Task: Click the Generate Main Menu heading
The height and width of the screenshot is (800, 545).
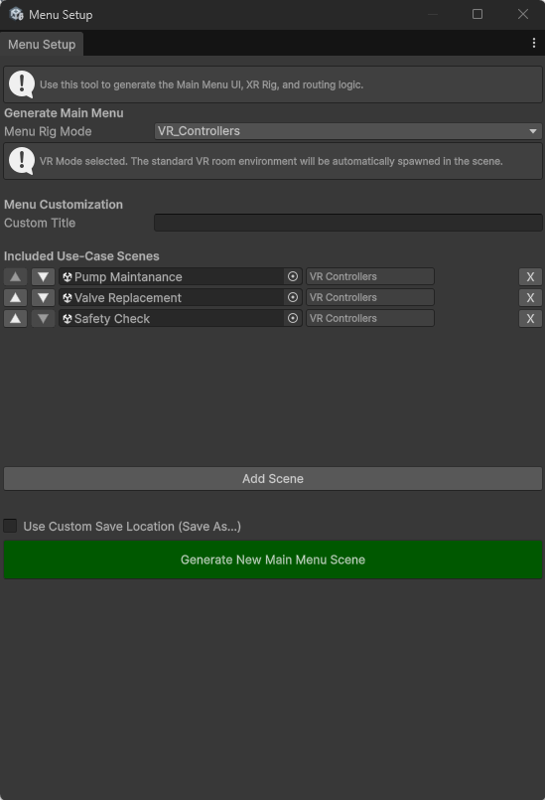Action: [x=64, y=113]
